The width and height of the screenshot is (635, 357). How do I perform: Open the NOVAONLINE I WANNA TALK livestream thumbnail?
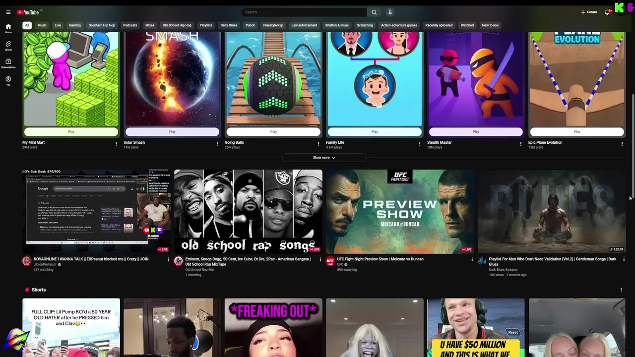(x=96, y=212)
